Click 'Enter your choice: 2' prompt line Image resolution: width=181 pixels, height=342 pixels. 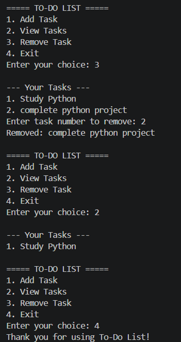click(53, 212)
